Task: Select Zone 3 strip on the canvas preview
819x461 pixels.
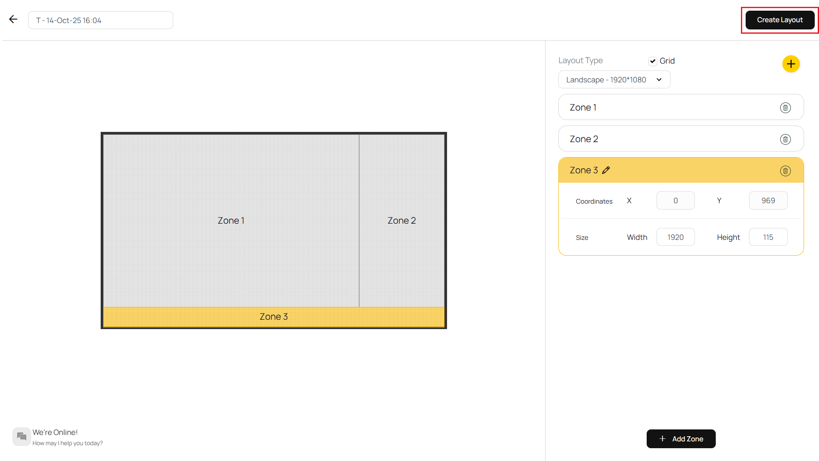Action: [273, 316]
